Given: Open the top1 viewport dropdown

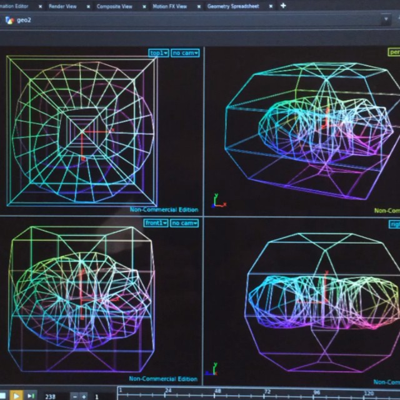Looking at the screenshot, I should pos(159,53).
